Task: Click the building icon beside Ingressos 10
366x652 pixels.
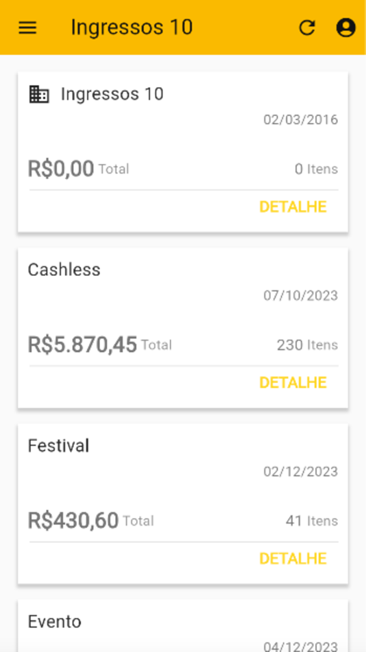Action: click(39, 95)
